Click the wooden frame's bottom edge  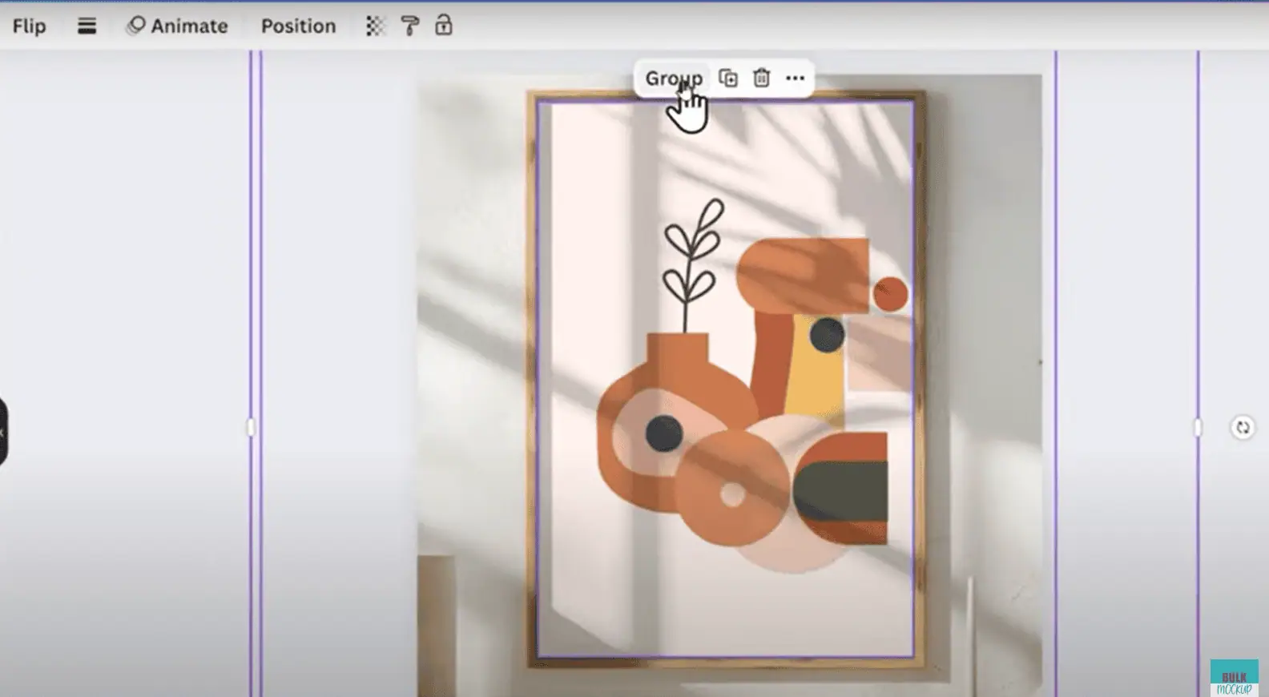click(725, 663)
